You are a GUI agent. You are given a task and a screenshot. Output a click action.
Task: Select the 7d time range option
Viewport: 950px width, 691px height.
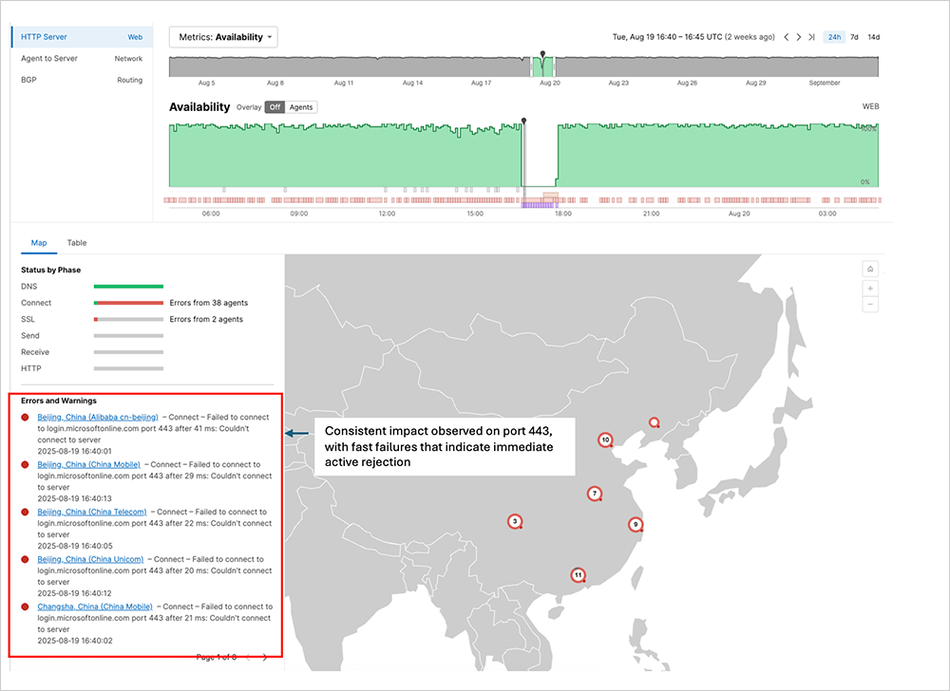pyautogui.click(x=853, y=36)
